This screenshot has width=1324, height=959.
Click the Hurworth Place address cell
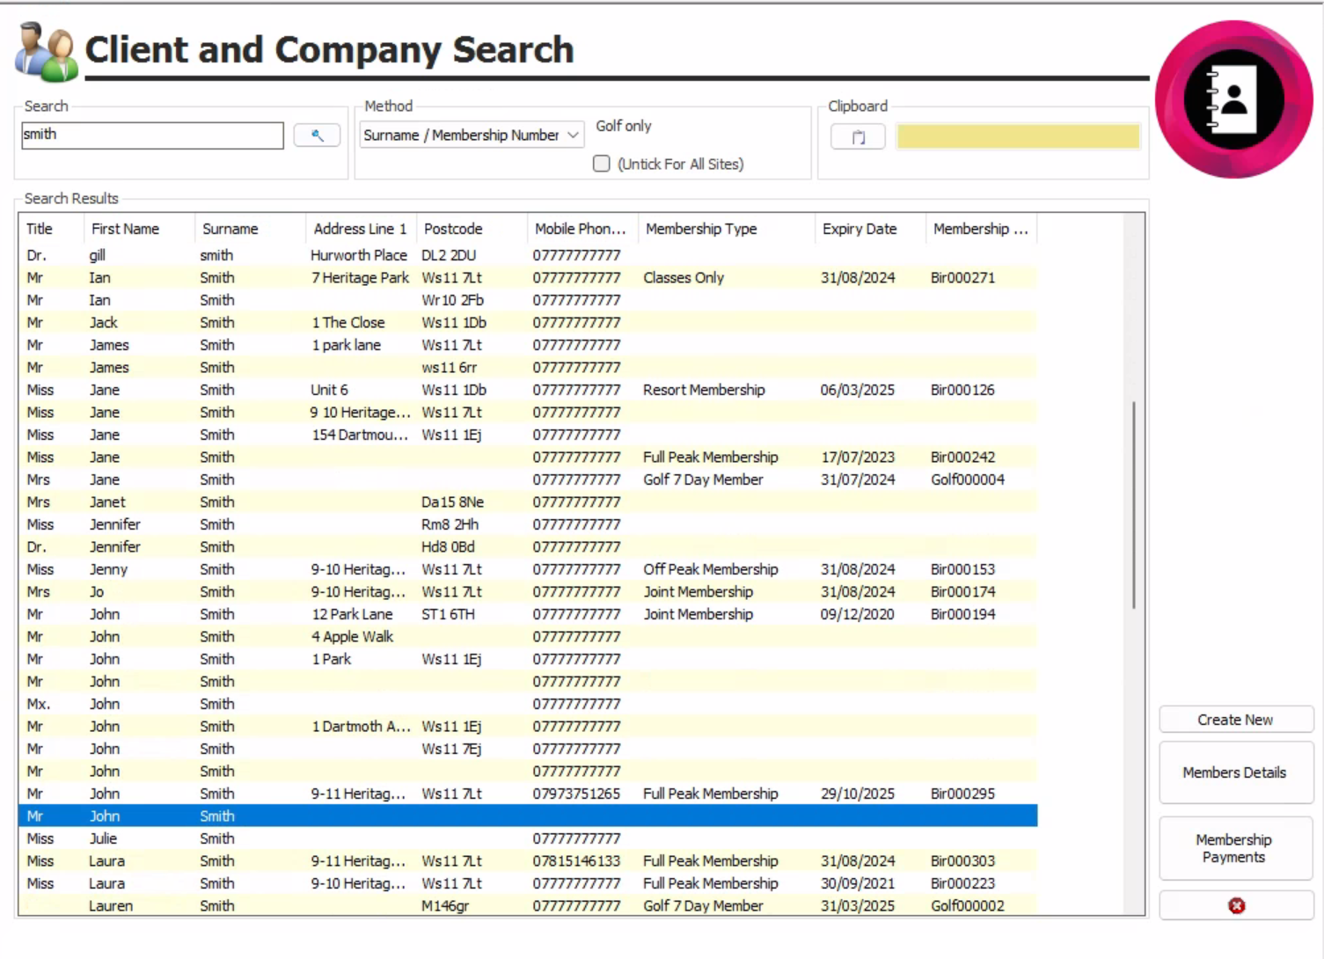pos(359,255)
